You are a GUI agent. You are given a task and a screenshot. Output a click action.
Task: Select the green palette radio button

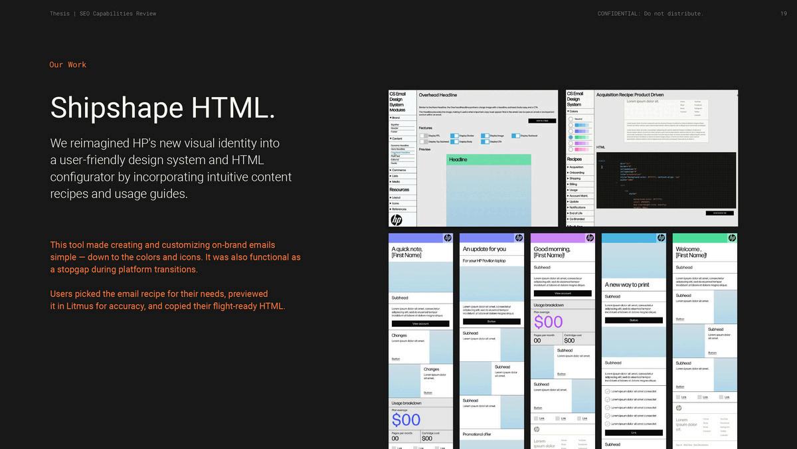[x=571, y=137]
